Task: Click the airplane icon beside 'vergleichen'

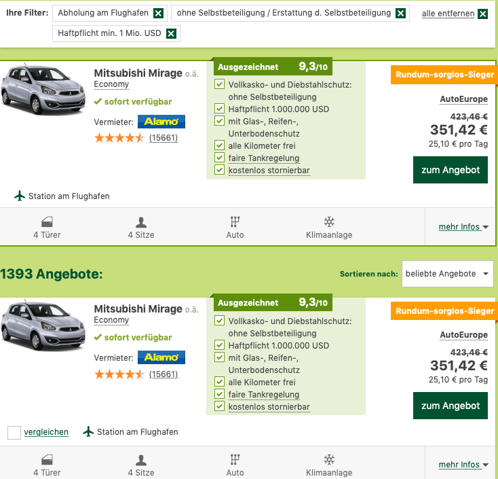Action: (x=88, y=431)
